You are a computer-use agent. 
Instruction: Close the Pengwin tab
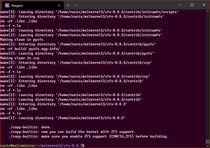[59, 5]
